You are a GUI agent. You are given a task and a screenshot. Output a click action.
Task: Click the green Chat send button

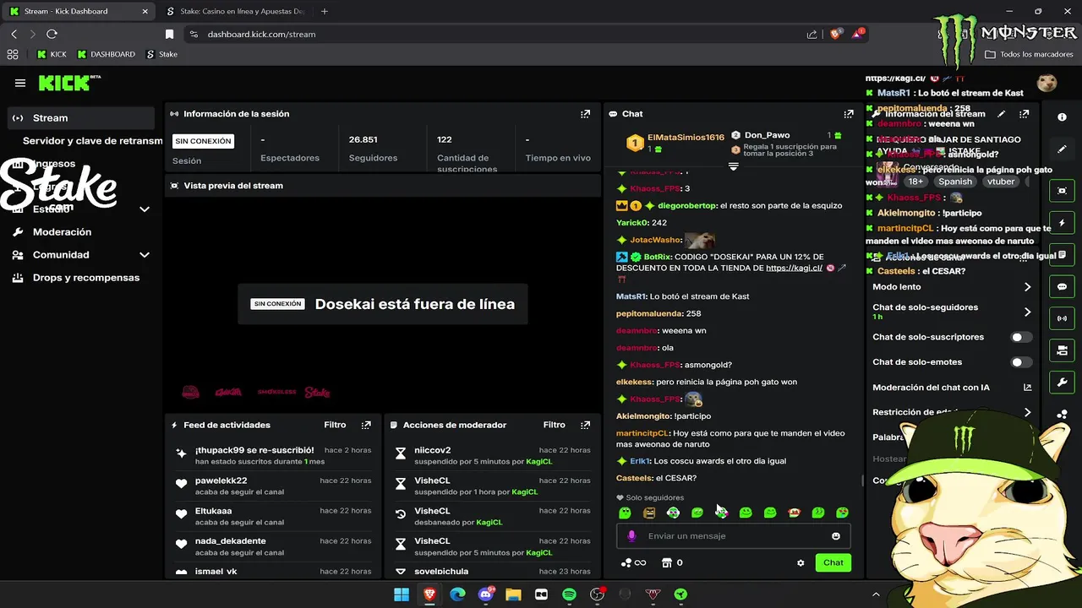coord(833,562)
